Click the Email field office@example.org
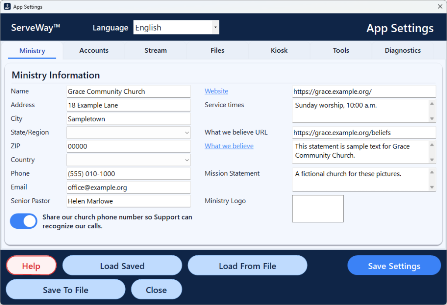Image resolution: width=447 pixels, height=305 pixels. [129, 187]
